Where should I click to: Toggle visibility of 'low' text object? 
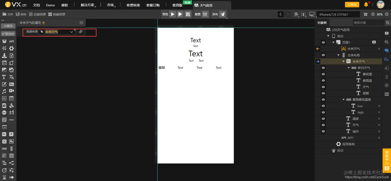(323, 106)
